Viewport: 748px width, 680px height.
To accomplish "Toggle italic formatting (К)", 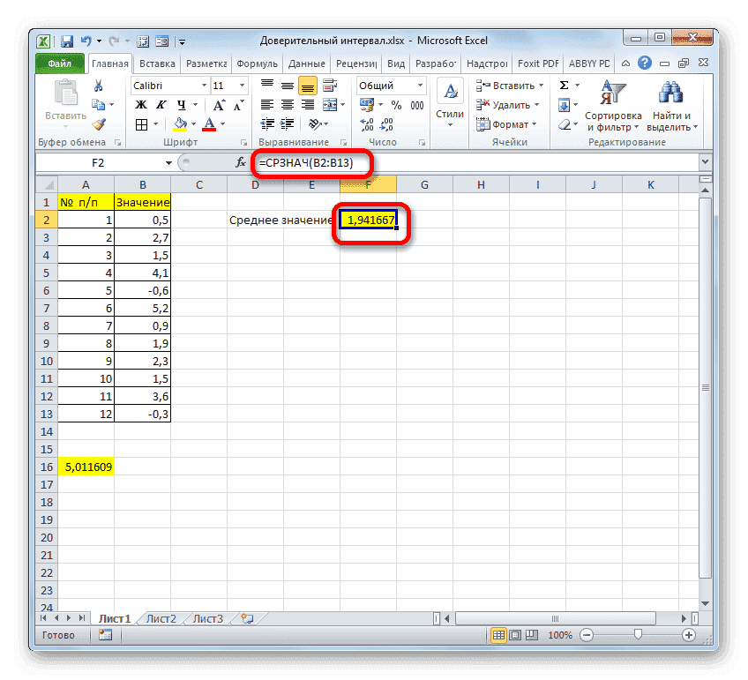I will (x=161, y=105).
